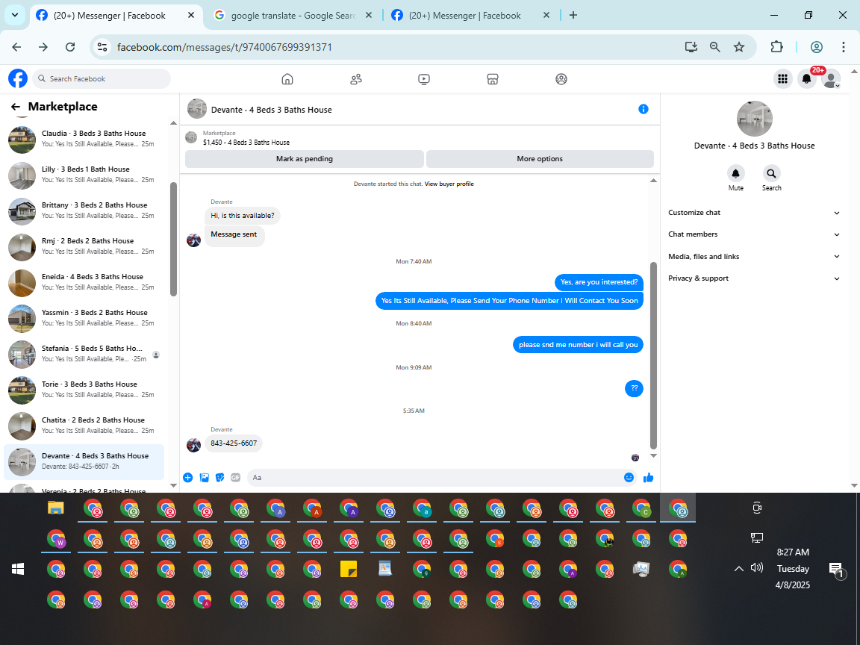This screenshot has width=860, height=645.
Task: Show hidden system tray icons chevron
Action: pos(739,569)
